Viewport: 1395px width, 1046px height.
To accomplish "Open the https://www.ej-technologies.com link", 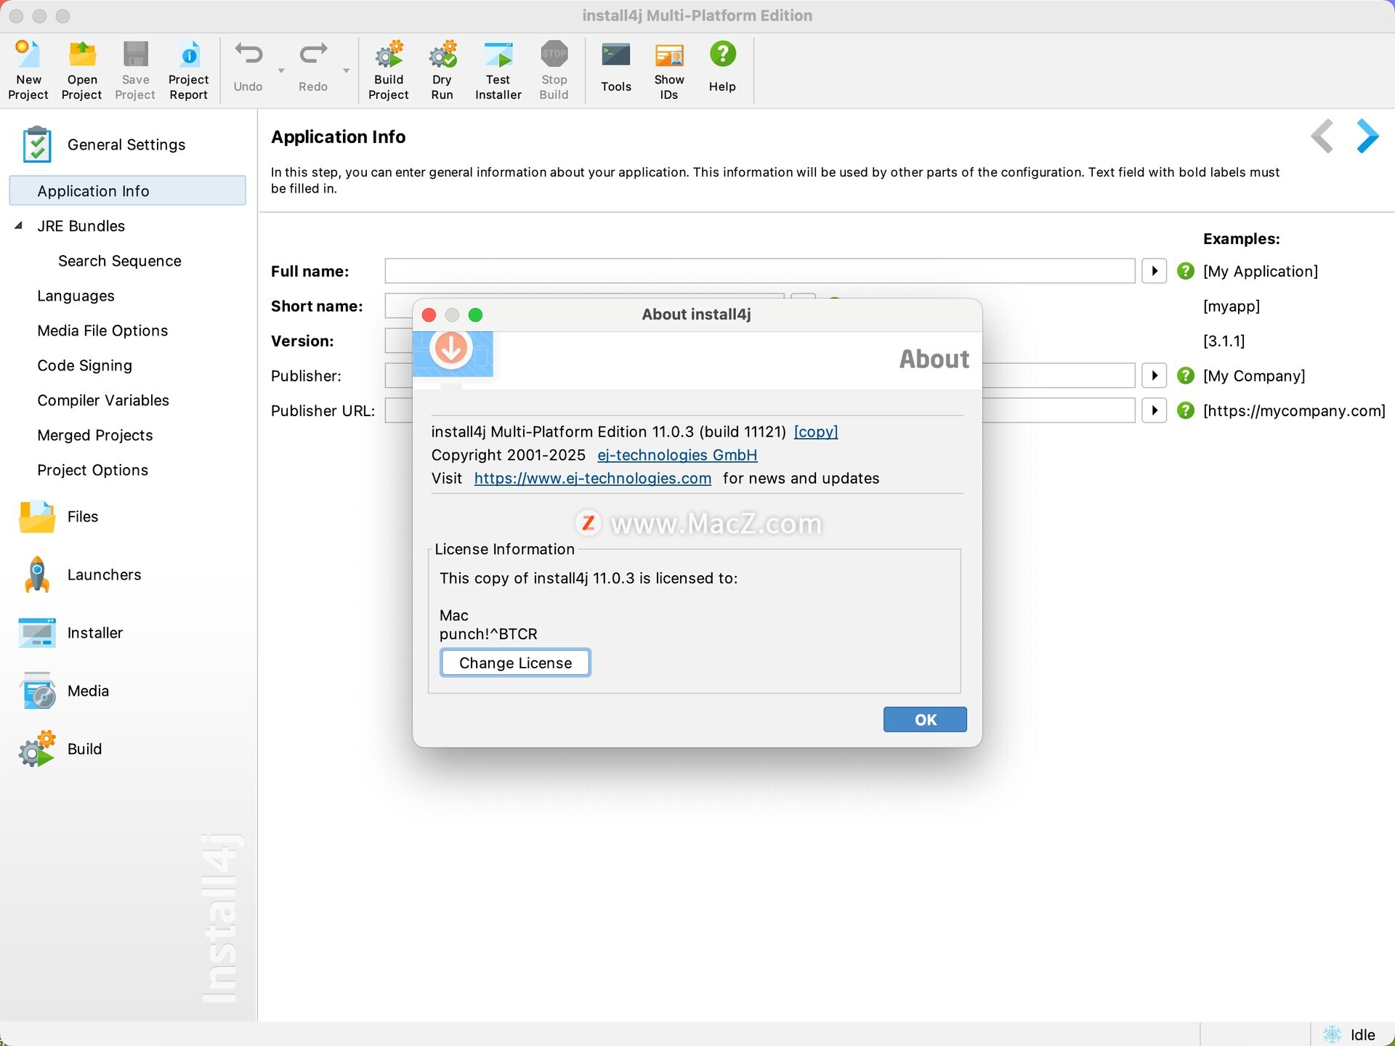I will [x=593, y=478].
